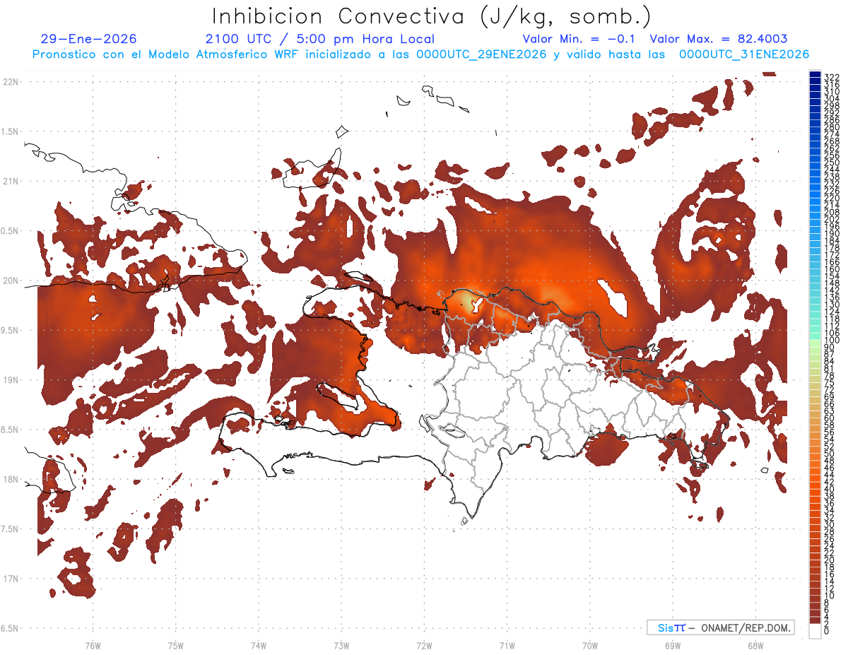The image size is (848, 655).
Task: Click the date label "29-Ene-2026"
Action: pyautogui.click(x=89, y=40)
